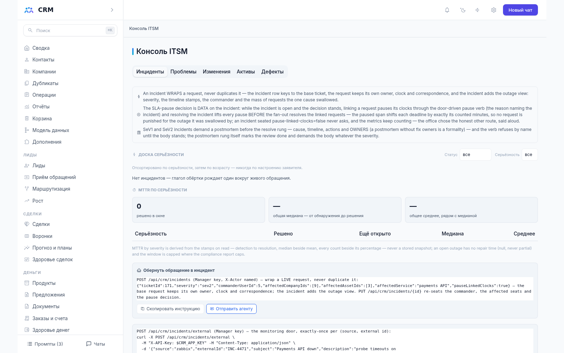Viewport: 564px width, 353px height.
Task: Open Дополнения puzzle icon in sidebar
Action: tap(27, 142)
